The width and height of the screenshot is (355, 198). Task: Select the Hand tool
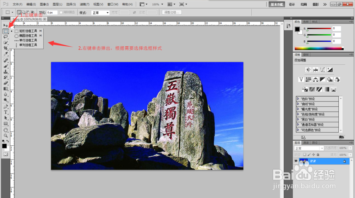(x=6, y=130)
